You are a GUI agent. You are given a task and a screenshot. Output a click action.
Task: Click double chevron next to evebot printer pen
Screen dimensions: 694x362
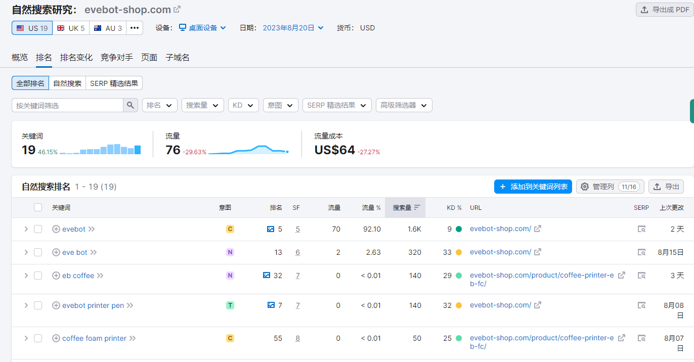click(x=130, y=305)
